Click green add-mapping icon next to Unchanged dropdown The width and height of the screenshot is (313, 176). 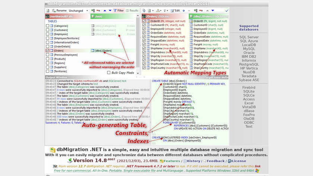coord(93,10)
